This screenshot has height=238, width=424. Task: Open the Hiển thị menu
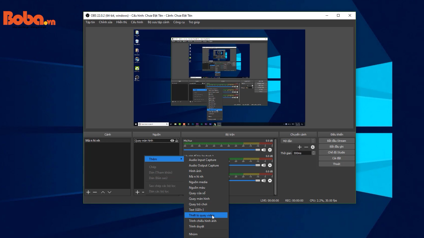point(122,22)
